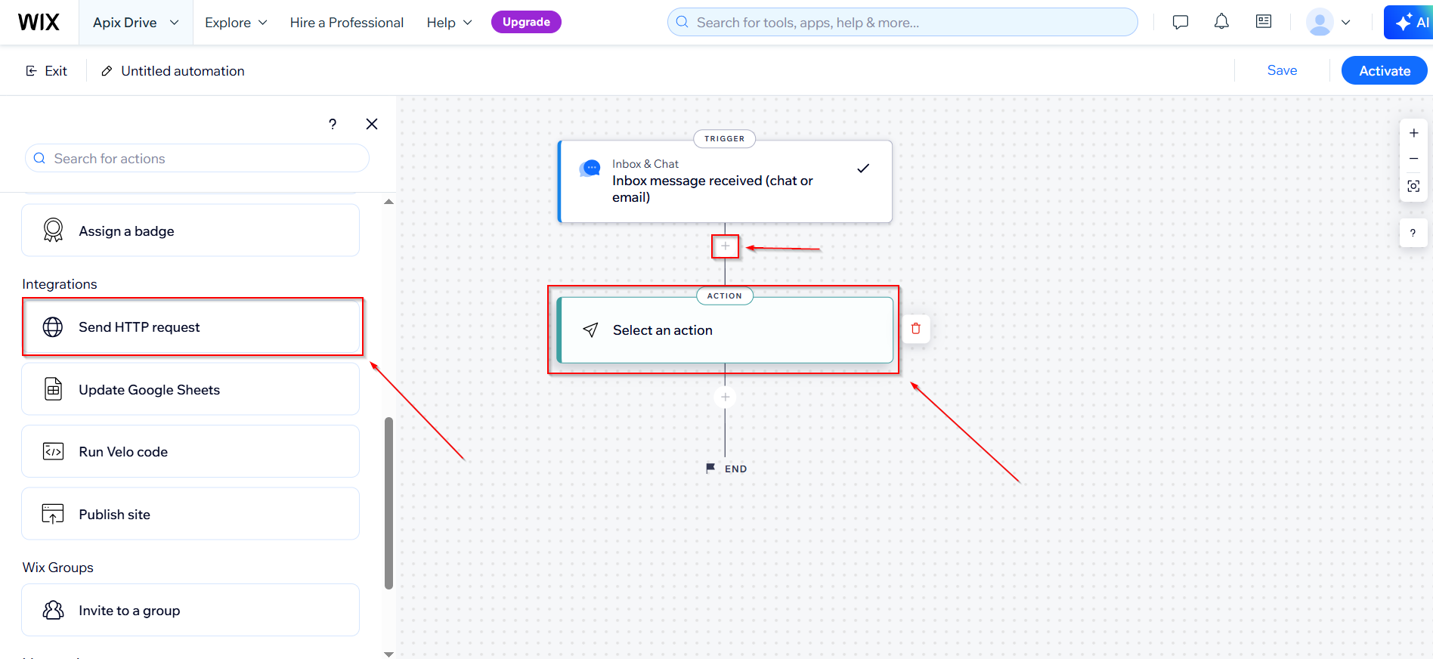Click the Publish site upload icon
This screenshot has height=659, width=1433.
click(53, 514)
